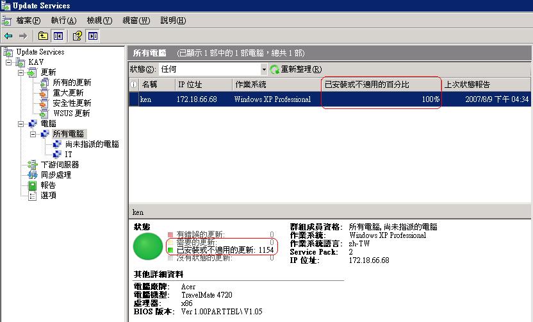Click the 選項 options icon
The width and height of the screenshot is (533, 322).
(x=32, y=196)
